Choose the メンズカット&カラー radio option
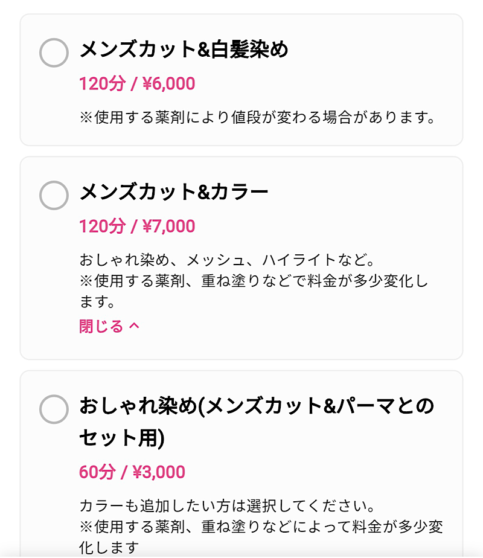 (54, 195)
